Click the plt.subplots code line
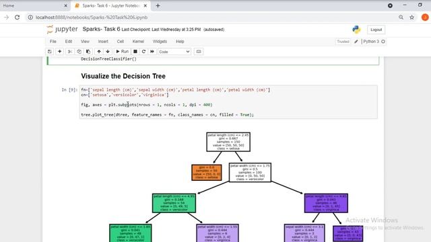431x242 pixels. [x=147, y=105]
